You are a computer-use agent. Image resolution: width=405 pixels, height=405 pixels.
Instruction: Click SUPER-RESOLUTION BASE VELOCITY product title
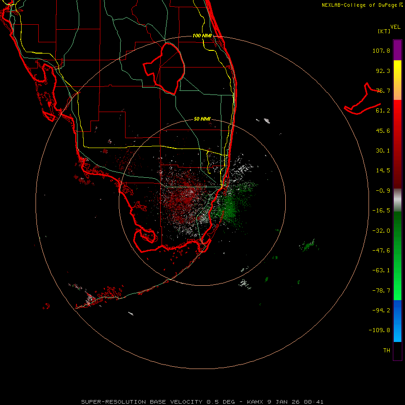142,402
